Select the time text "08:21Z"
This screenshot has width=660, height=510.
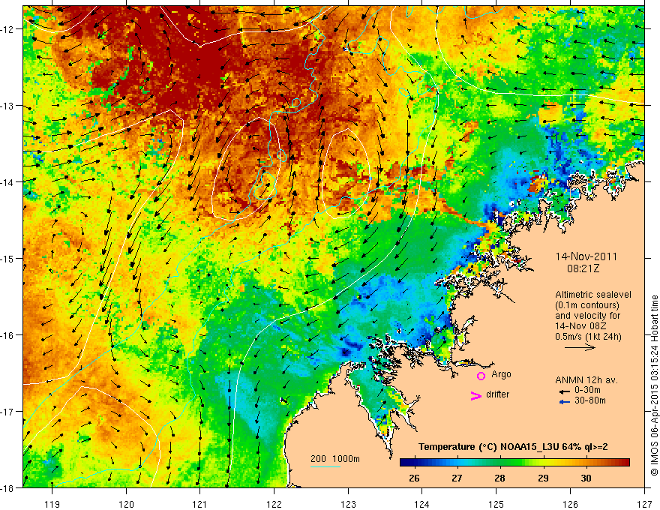click(x=583, y=268)
